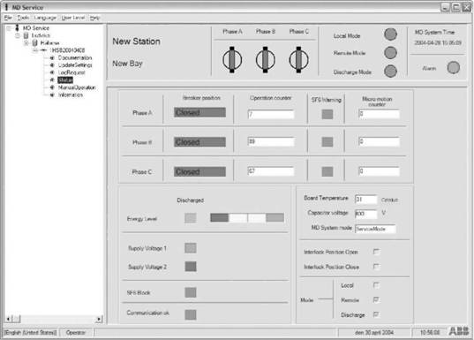Image resolution: width=474 pixels, height=340 pixels.
Task: Click the Phase A breaker symbol
Action: (232, 59)
